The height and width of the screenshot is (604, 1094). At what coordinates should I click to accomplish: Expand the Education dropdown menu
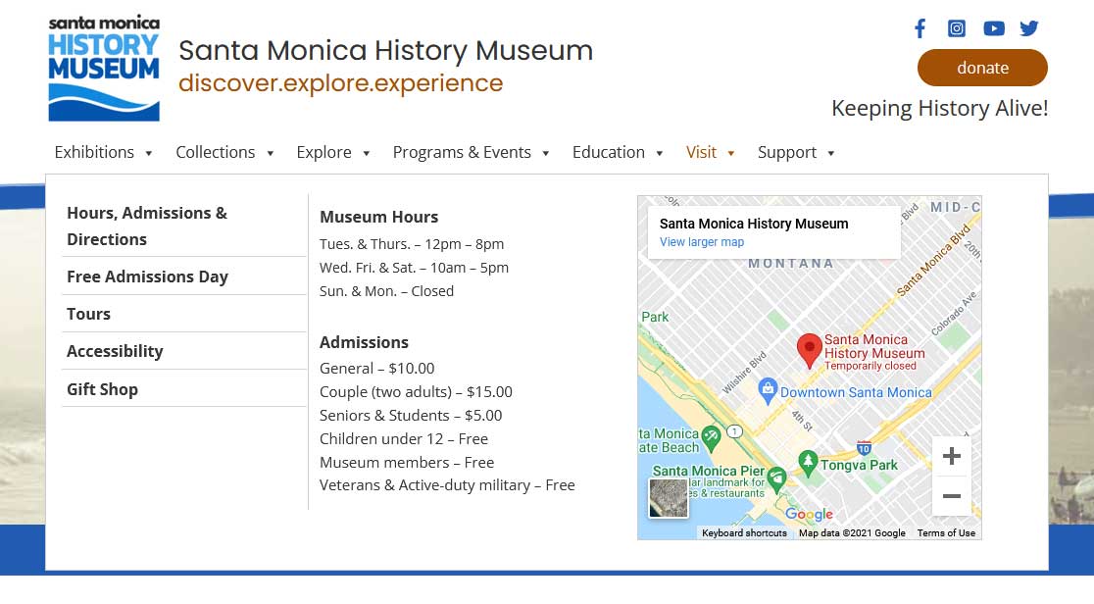pos(618,152)
